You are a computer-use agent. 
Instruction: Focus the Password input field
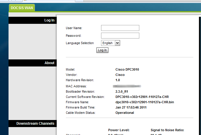(120, 36)
